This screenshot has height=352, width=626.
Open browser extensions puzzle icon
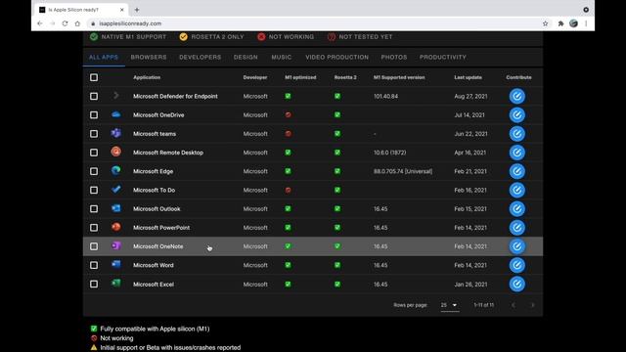click(560, 23)
